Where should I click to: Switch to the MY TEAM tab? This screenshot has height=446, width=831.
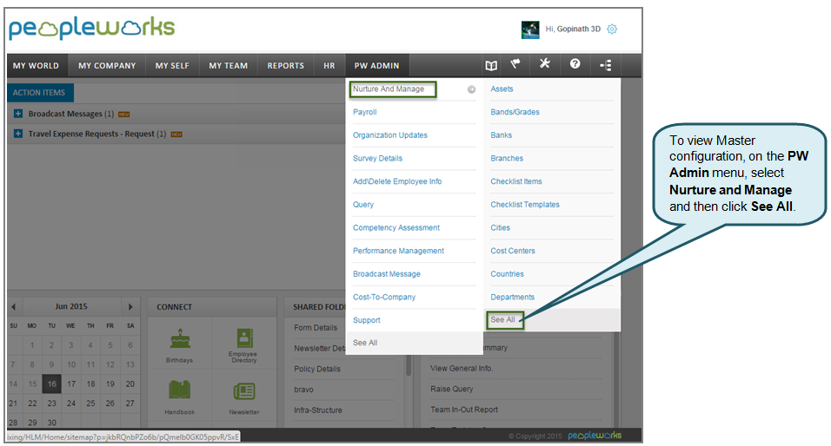228,65
